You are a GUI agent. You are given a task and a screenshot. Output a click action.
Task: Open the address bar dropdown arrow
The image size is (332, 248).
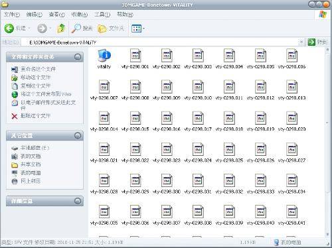[x=301, y=42]
